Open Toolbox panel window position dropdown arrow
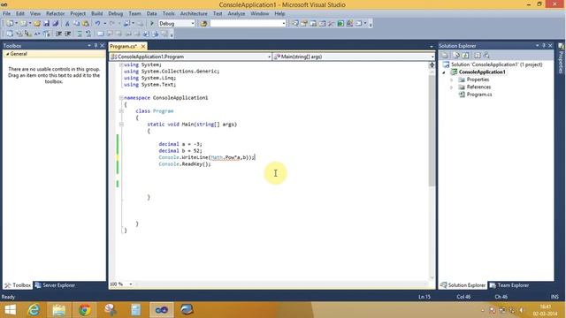Image resolution: width=566 pixels, height=318 pixels. coord(89,46)
